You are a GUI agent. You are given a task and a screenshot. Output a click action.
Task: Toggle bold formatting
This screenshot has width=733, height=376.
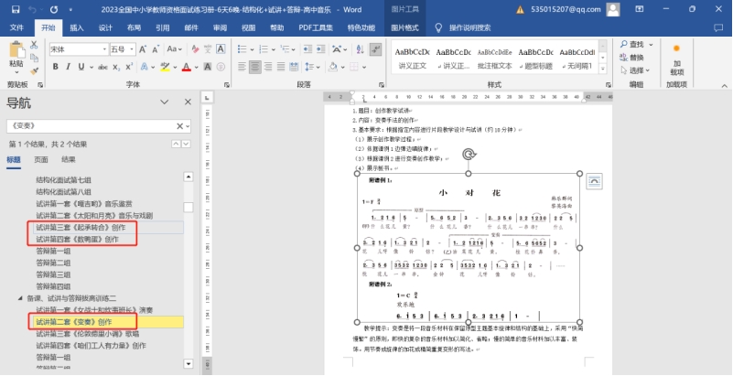[x=56, y=67]
